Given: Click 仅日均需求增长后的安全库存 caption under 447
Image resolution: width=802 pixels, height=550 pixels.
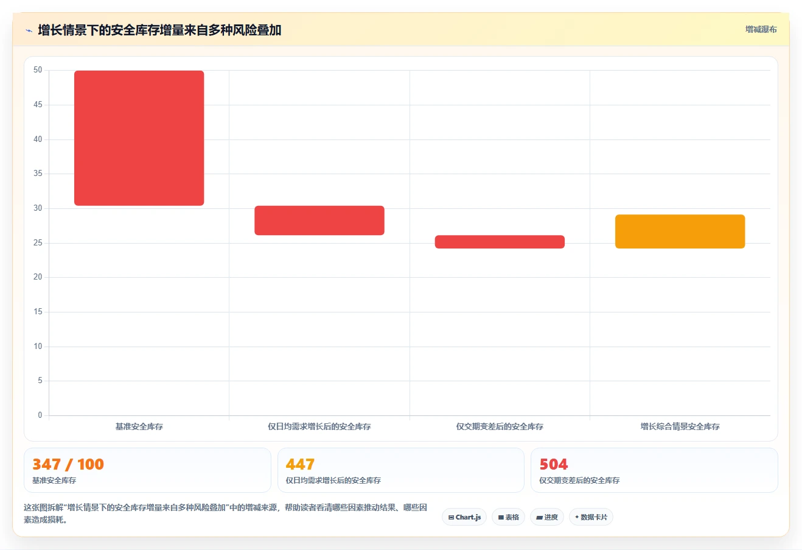Looking at the screenshot, I should point(333,481).
